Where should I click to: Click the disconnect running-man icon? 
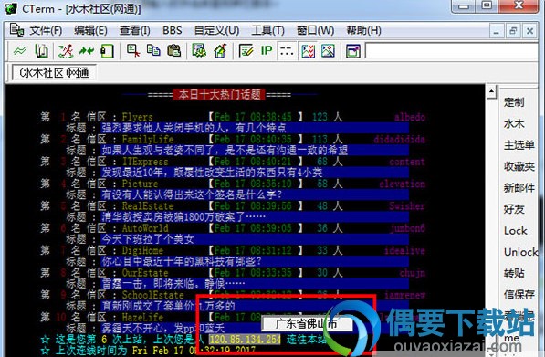point(66,51)
